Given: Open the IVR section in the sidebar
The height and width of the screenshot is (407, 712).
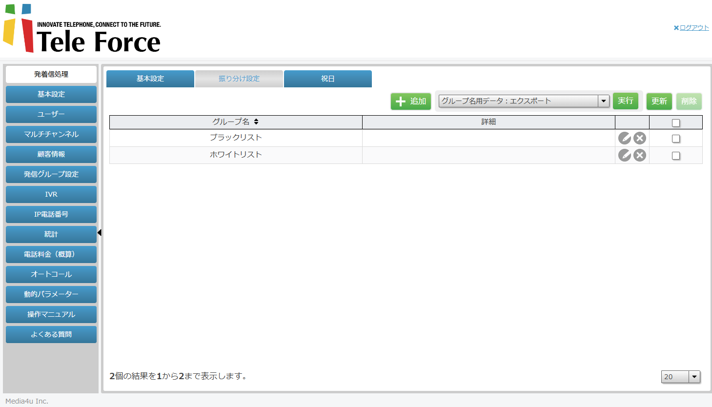Looking at the screenshot, I should (51, 194).
